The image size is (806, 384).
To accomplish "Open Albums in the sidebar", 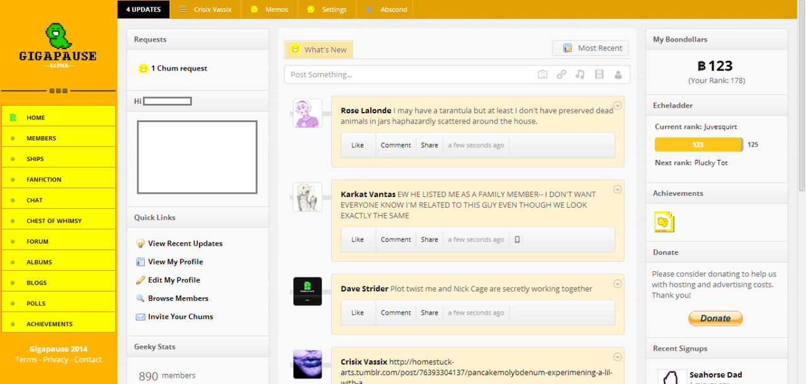I will 59,262.
